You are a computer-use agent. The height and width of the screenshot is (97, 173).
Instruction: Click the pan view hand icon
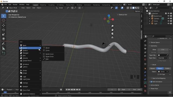[112, 30]
